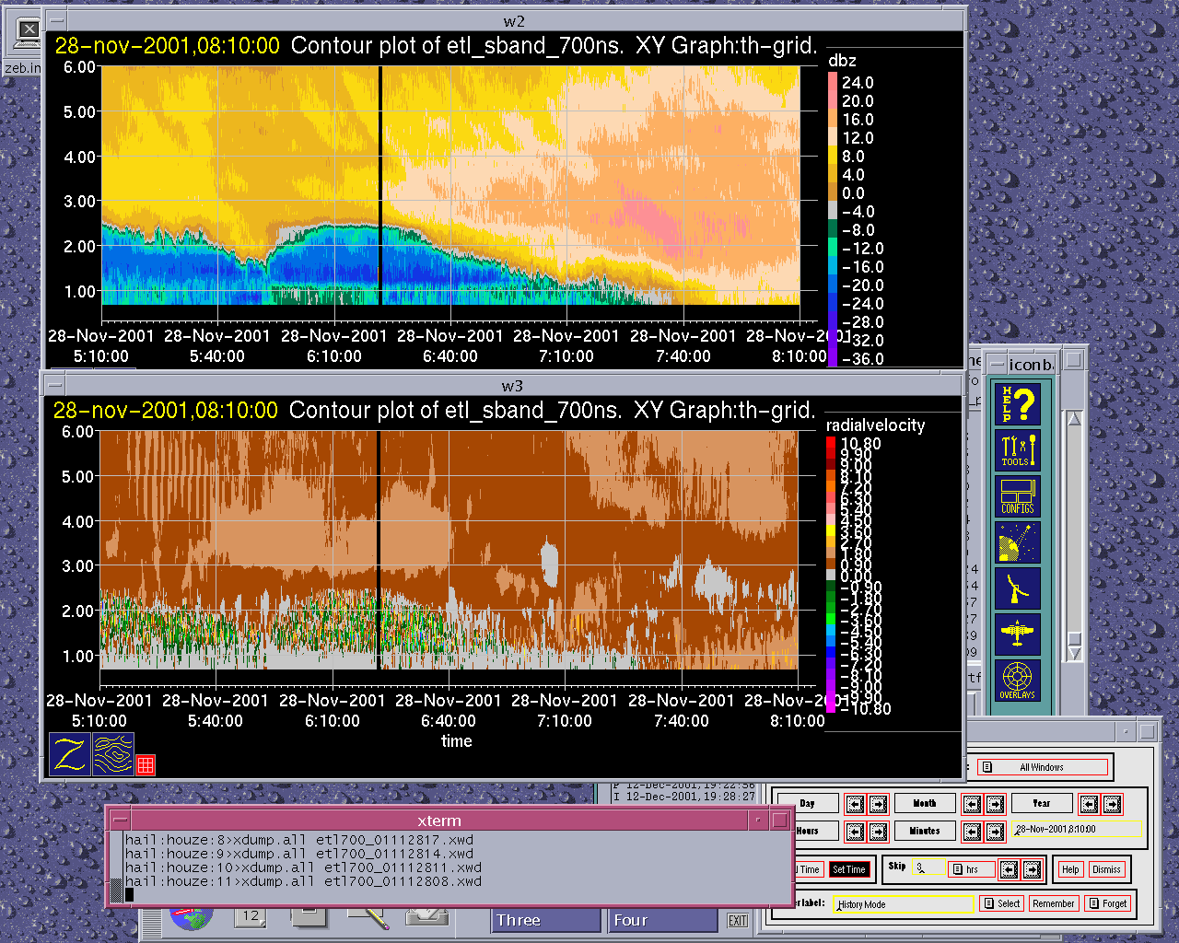Open the OVERLAYS icon menu
The height and width of the screenshot is (943, 1179).
[x=1018, y=681]
